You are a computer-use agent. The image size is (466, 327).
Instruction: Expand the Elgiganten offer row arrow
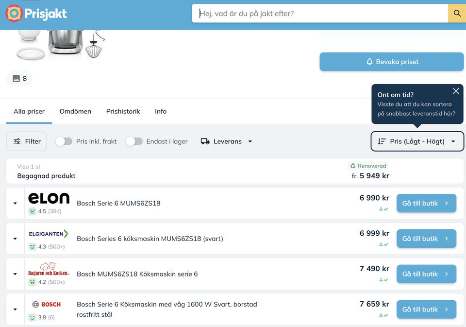[15, 239]
